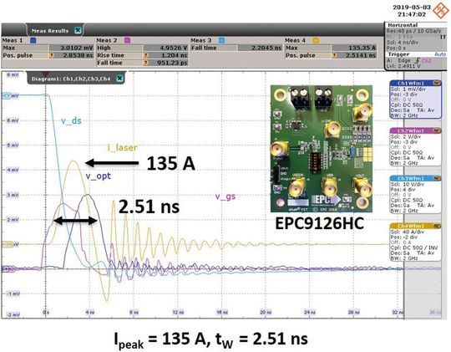Open the Ch4Wfm1 signal settings box
This screenshot has height=352, width=451.
(x=415, y=242)
